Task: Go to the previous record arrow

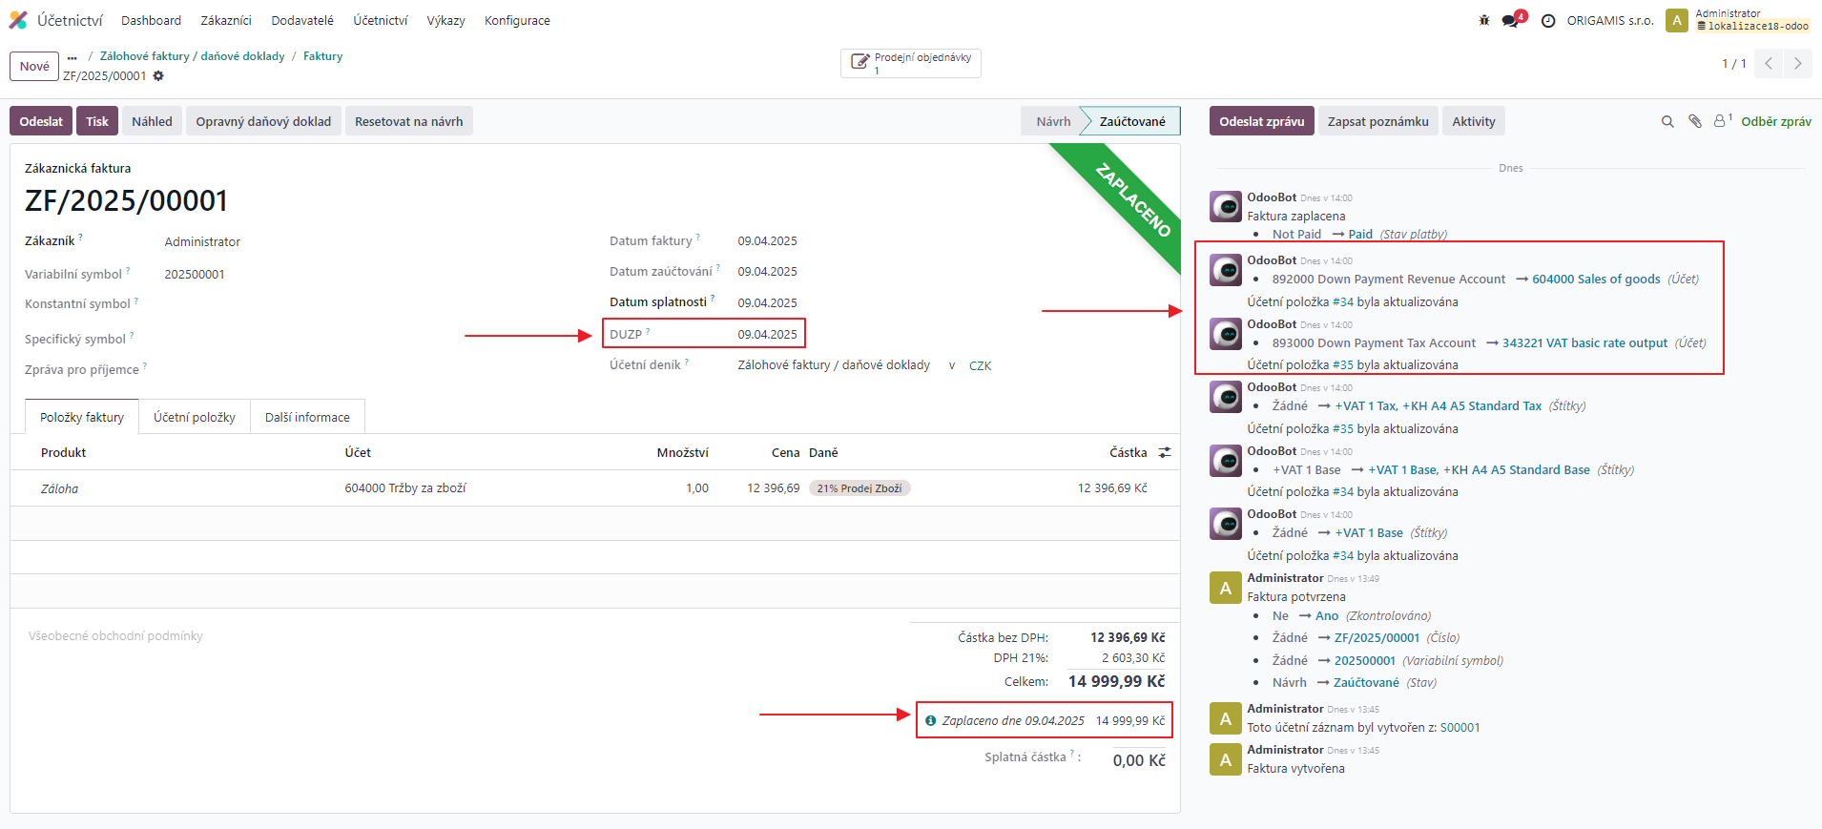Action: [x=1769, y=64]
